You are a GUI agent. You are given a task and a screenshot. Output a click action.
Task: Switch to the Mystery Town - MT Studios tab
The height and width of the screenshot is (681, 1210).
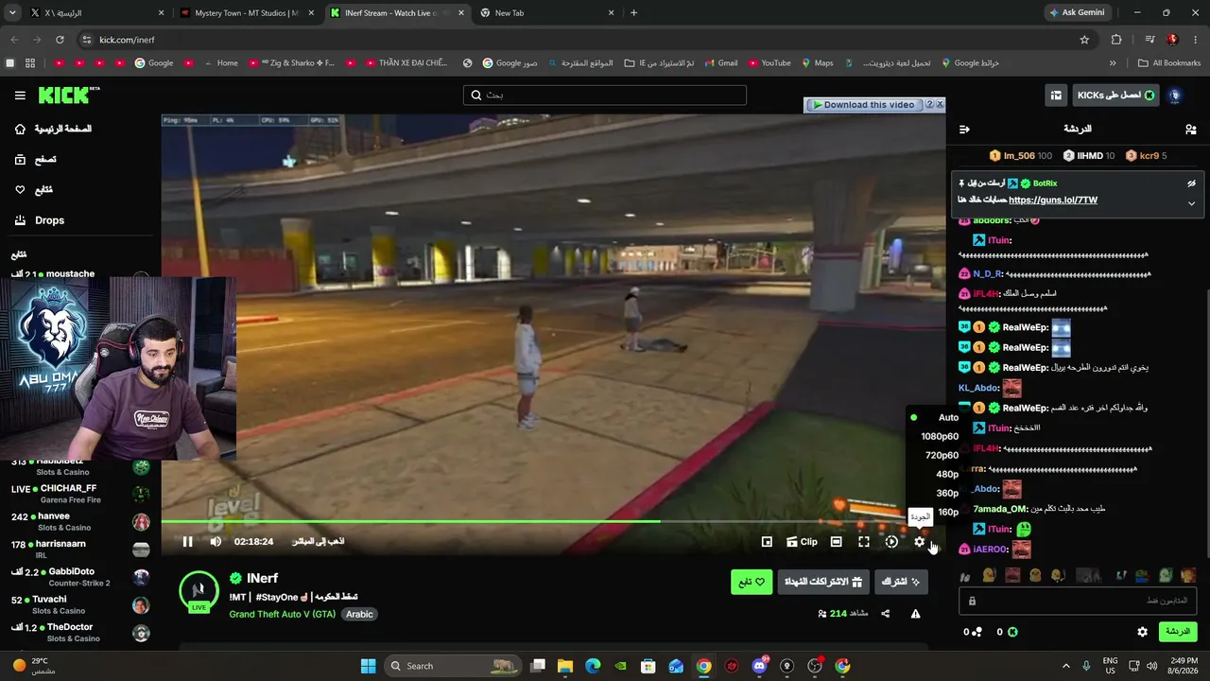click(248, 13)
